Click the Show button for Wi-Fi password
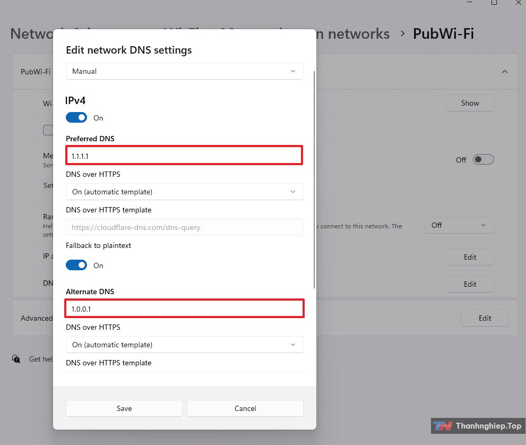Image resolution: width=526 pixels, height=445 pixels. click(x=470, y=103)
